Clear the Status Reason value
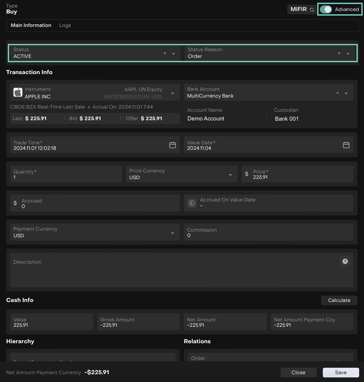364x382 pixels. click(339, 53)
